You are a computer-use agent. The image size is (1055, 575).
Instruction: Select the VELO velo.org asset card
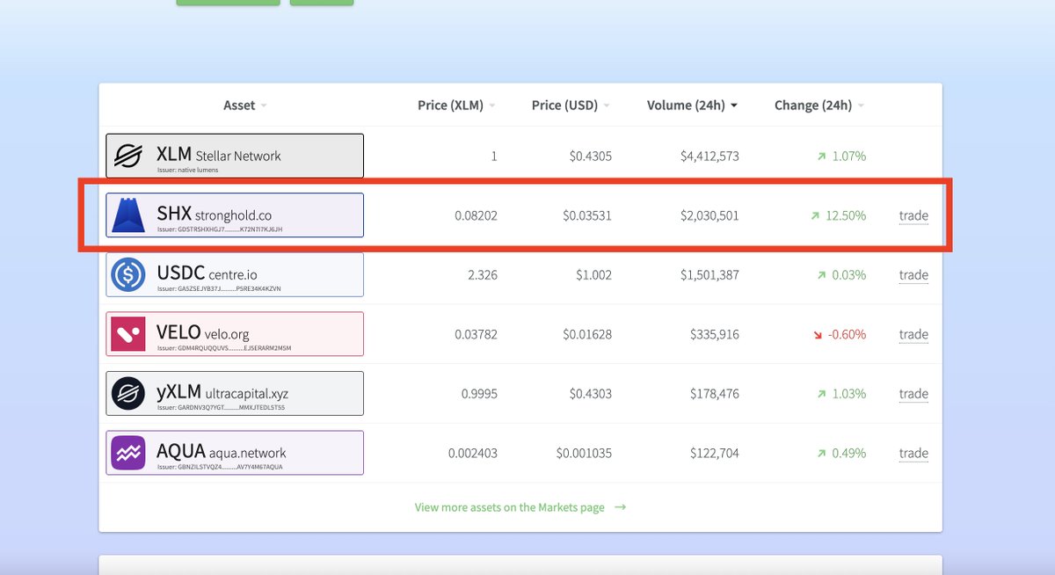coord(235,334)
